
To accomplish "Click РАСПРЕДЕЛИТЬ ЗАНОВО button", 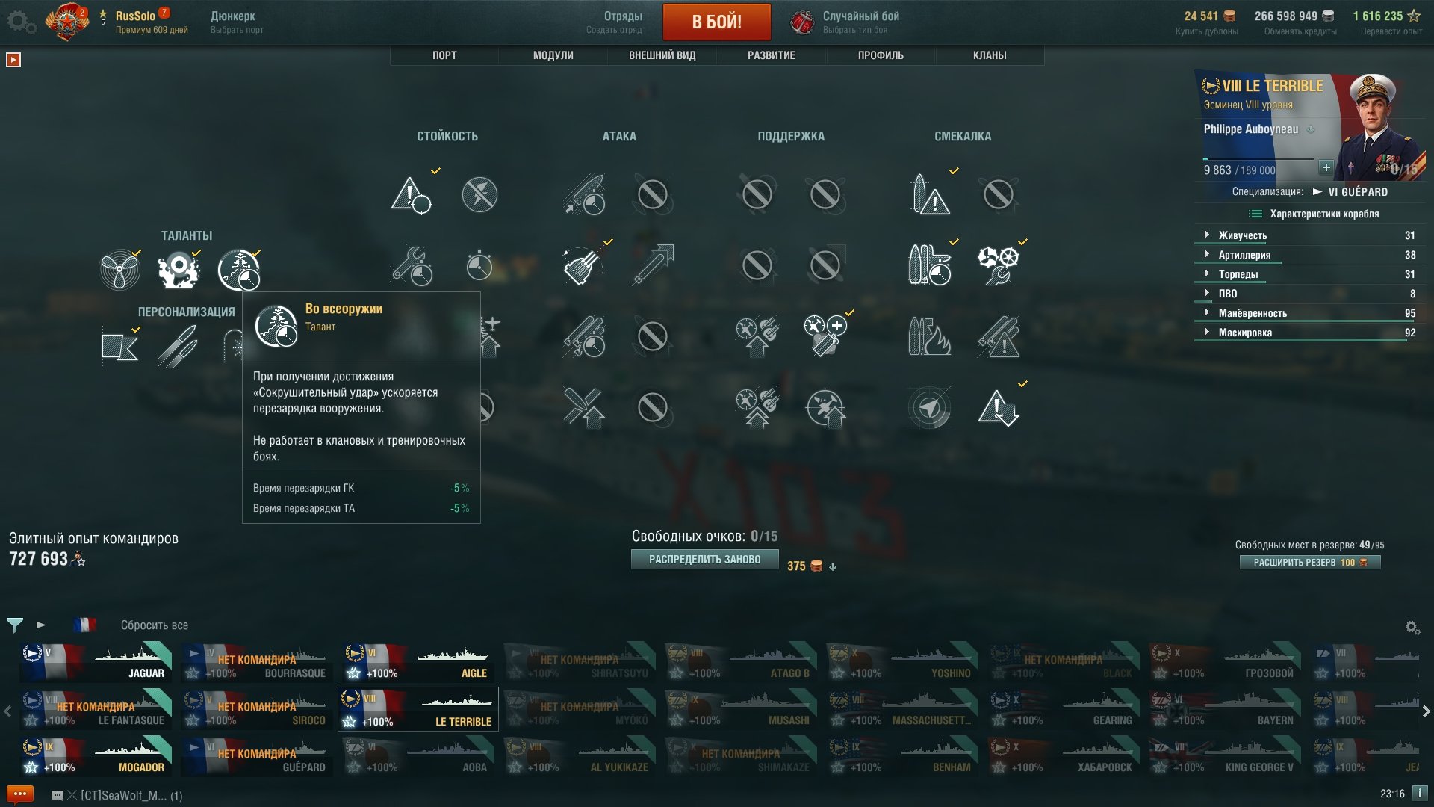I will (x=704, y=560).
